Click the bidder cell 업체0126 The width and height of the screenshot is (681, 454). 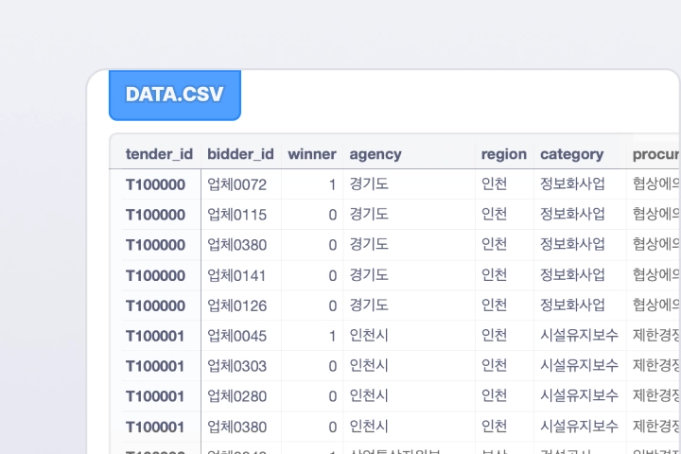click(x=237, y=306)
